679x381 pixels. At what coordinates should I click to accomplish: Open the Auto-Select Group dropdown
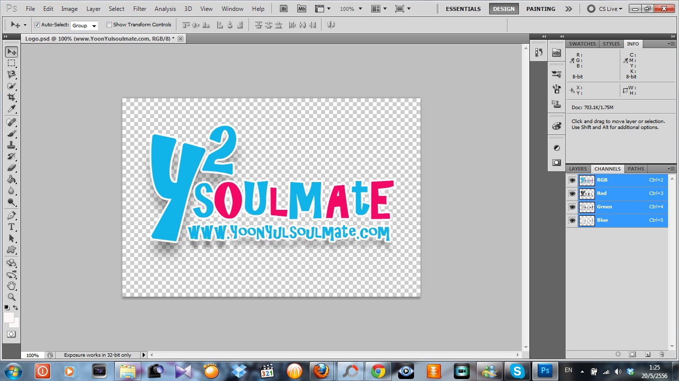[x=85, y=25]
